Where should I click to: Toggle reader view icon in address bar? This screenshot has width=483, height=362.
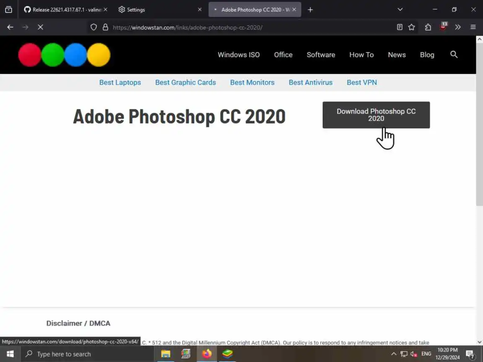[400, 27]
